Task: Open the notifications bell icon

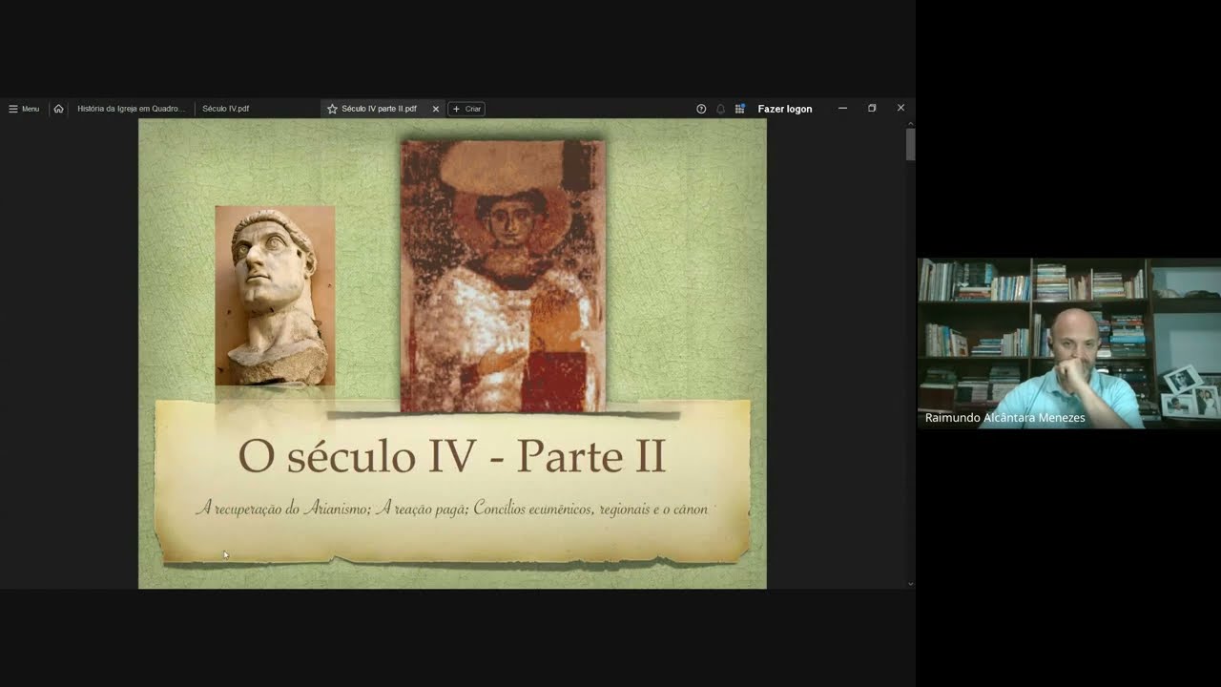Action: pyautogui.click(x=720, y=109)
